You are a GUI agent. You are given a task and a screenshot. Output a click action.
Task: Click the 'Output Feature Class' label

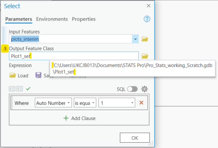(x=31, y=49)
